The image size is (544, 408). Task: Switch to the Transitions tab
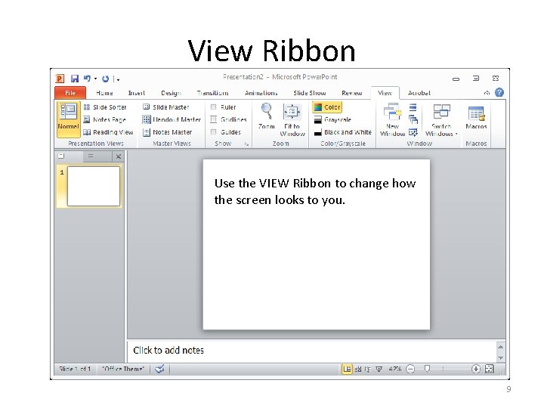[x=212, y=93]
